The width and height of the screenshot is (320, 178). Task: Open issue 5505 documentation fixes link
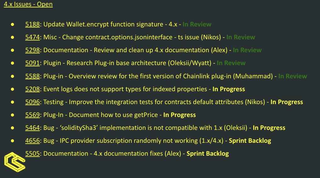pos(32,153)
